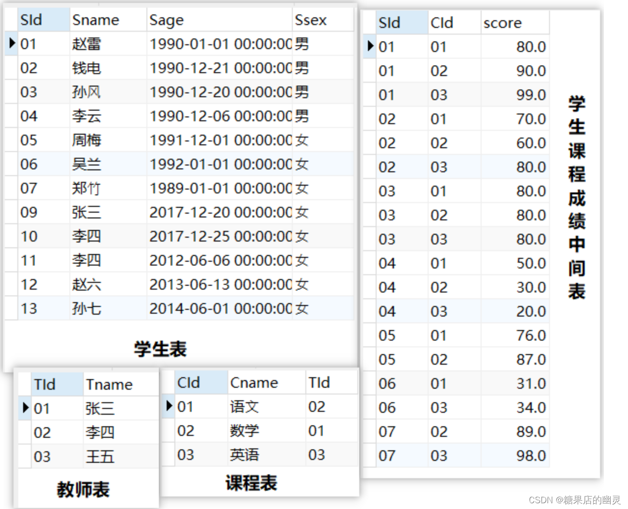Select the score 34.0 cell
This screenshot has width=628, height=509.
tap(515, 407)
